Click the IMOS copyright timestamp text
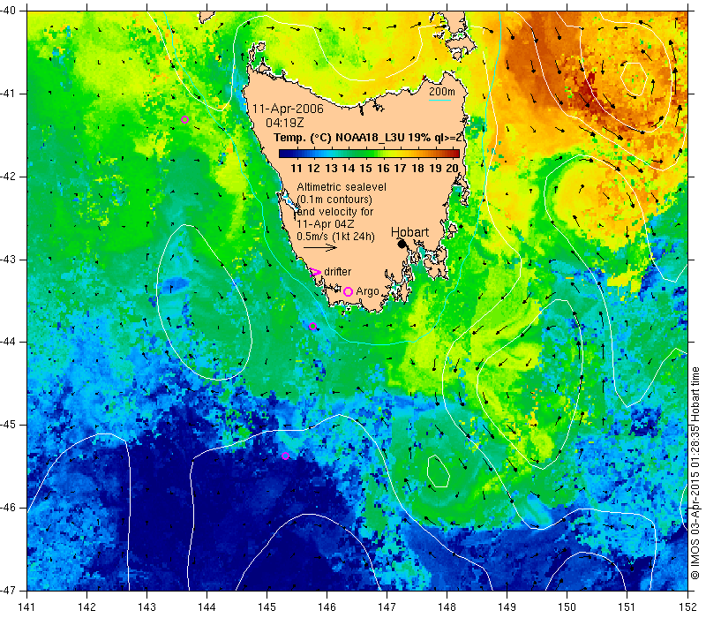The height and width of the screenshot is (618, 706). pos(695,473)
